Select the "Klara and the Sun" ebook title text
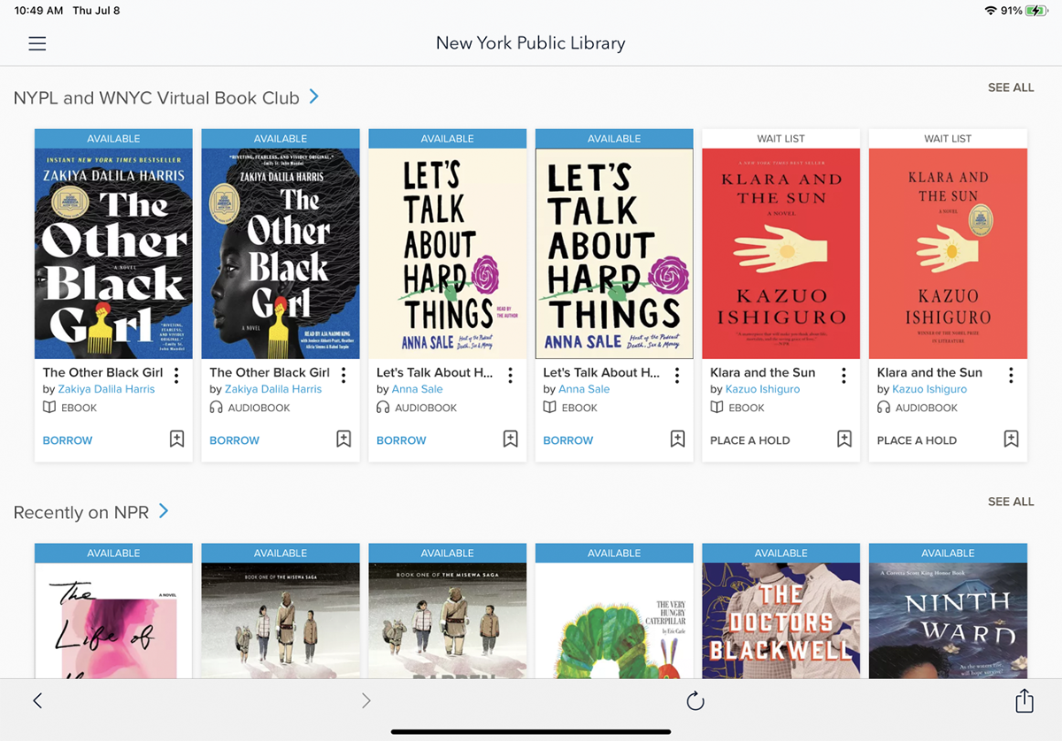1062x741 pixels. (x=763, y=372)
